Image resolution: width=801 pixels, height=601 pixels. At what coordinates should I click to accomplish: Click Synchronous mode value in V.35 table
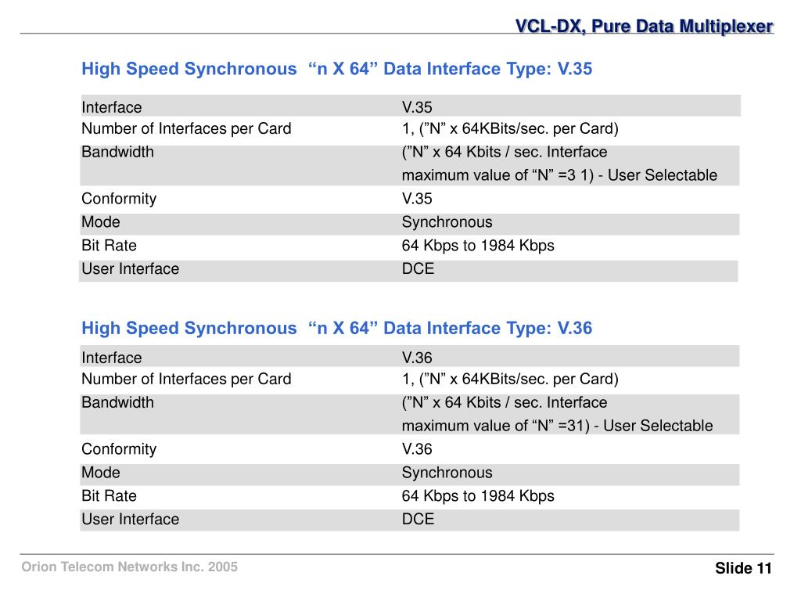pyautogui.click(x=447, y=222)
